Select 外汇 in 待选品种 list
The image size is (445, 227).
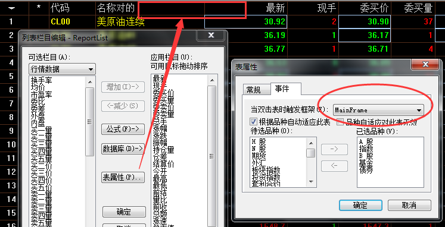(x=259, y=163)
